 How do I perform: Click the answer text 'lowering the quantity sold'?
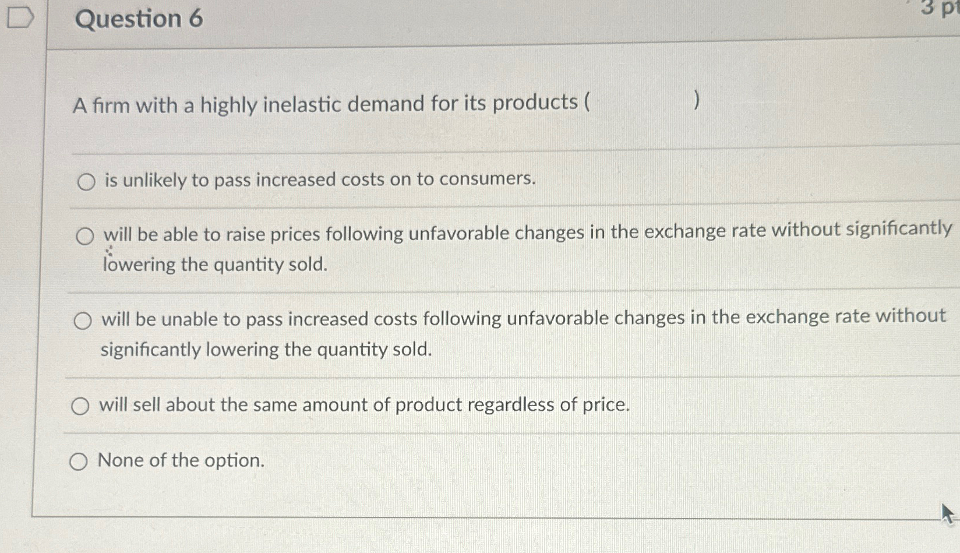[214, 265]
